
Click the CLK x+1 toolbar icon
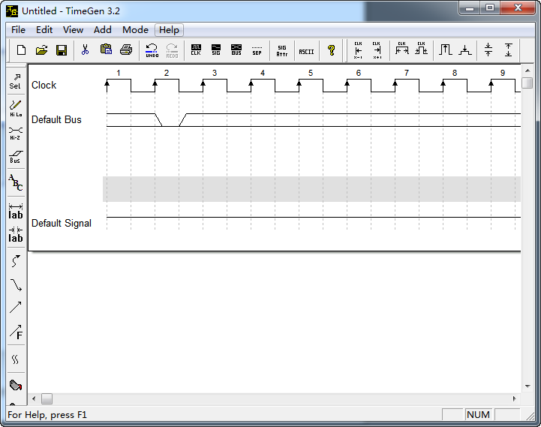[377, 50]
